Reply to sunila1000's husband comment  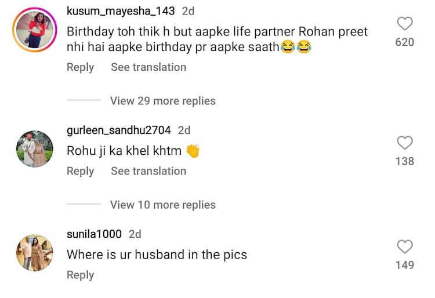click(80, 275)
